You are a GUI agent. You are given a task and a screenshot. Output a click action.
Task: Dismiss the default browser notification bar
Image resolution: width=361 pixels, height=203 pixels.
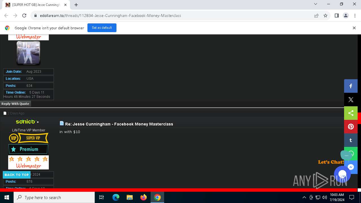tap(354, 28)
